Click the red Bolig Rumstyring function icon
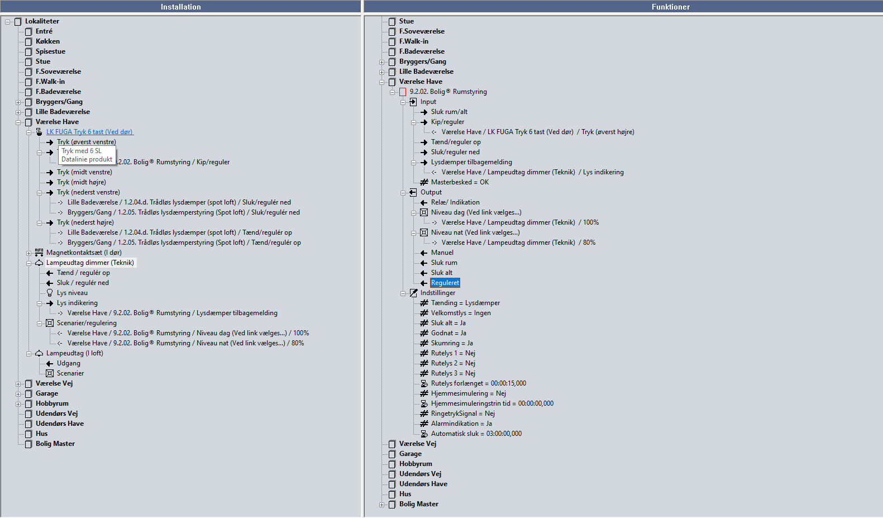The image size is (883, 518). (x=403, y=92)
